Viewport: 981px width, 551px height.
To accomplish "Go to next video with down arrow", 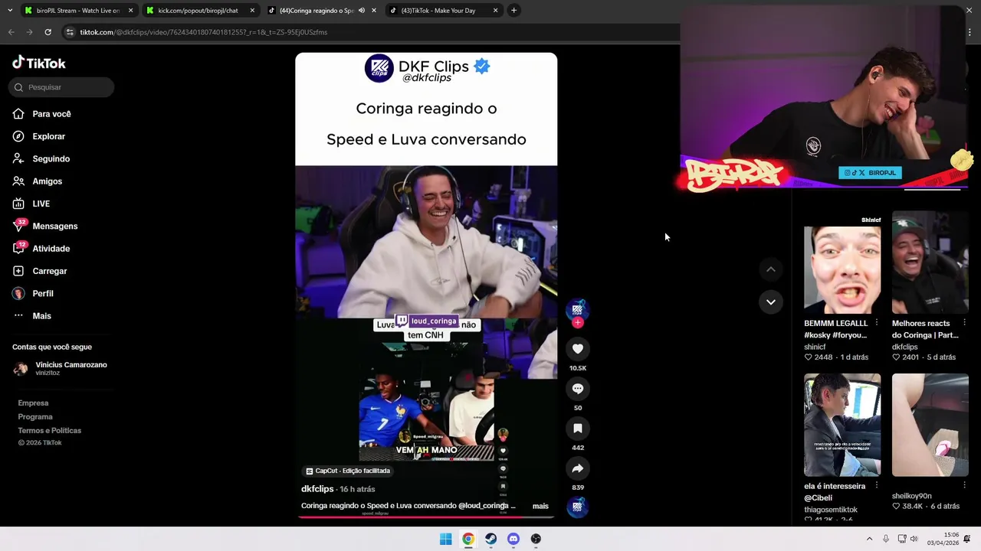I will coord(771,302).
